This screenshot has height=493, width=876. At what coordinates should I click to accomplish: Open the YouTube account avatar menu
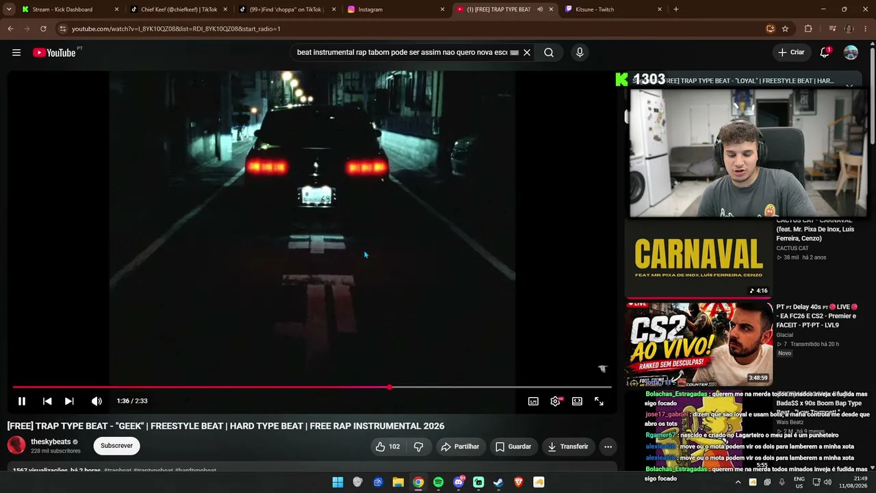click(x=851, y=53)
